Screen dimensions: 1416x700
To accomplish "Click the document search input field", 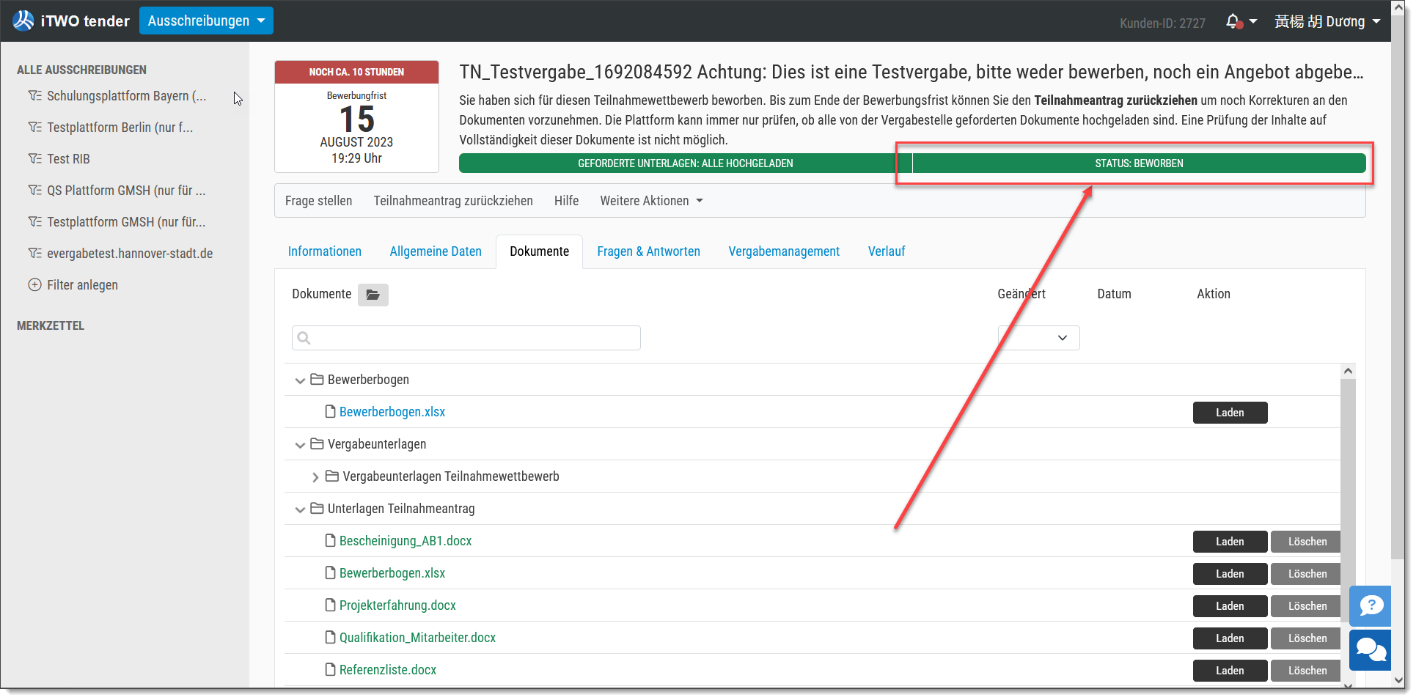I will [x=466, y=338].
